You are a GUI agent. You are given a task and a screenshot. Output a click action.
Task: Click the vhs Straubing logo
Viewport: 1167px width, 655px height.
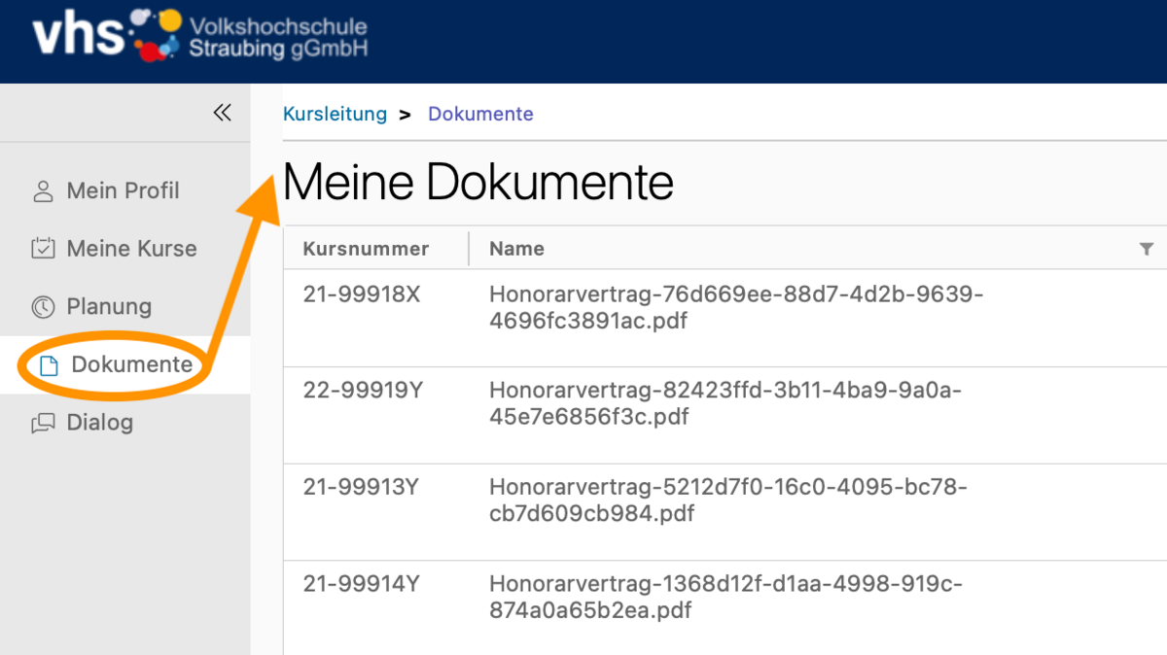pyautogui.click(x=200, y=37)
